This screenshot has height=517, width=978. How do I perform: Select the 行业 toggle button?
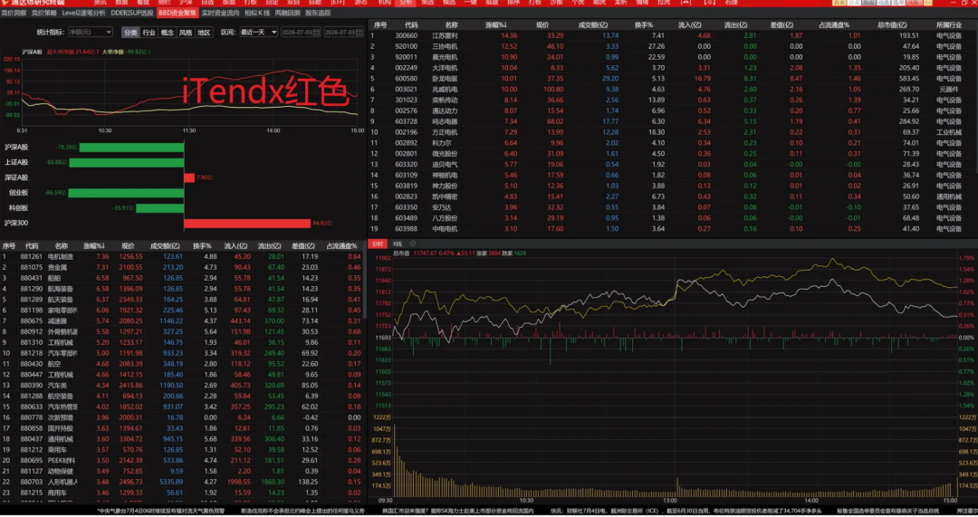tap(149, 33)
